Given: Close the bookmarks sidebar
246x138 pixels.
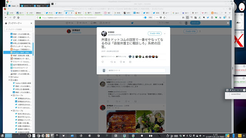Looking at the screenshot, I should [x=32, y=23].
